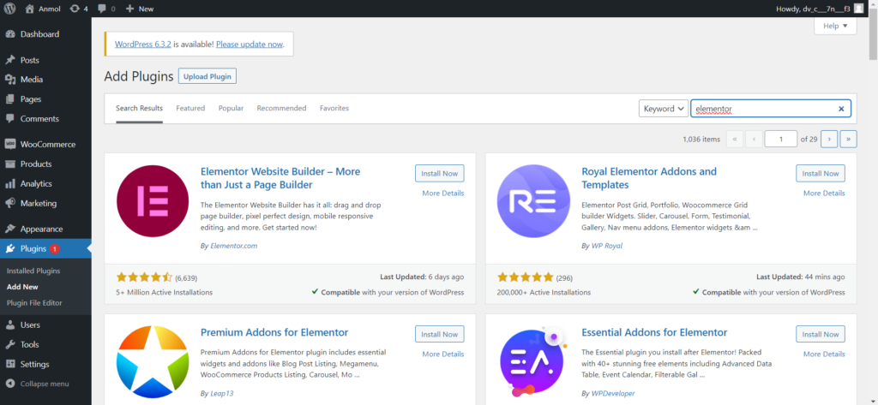Open the Leap13 author link

point(222,393)
